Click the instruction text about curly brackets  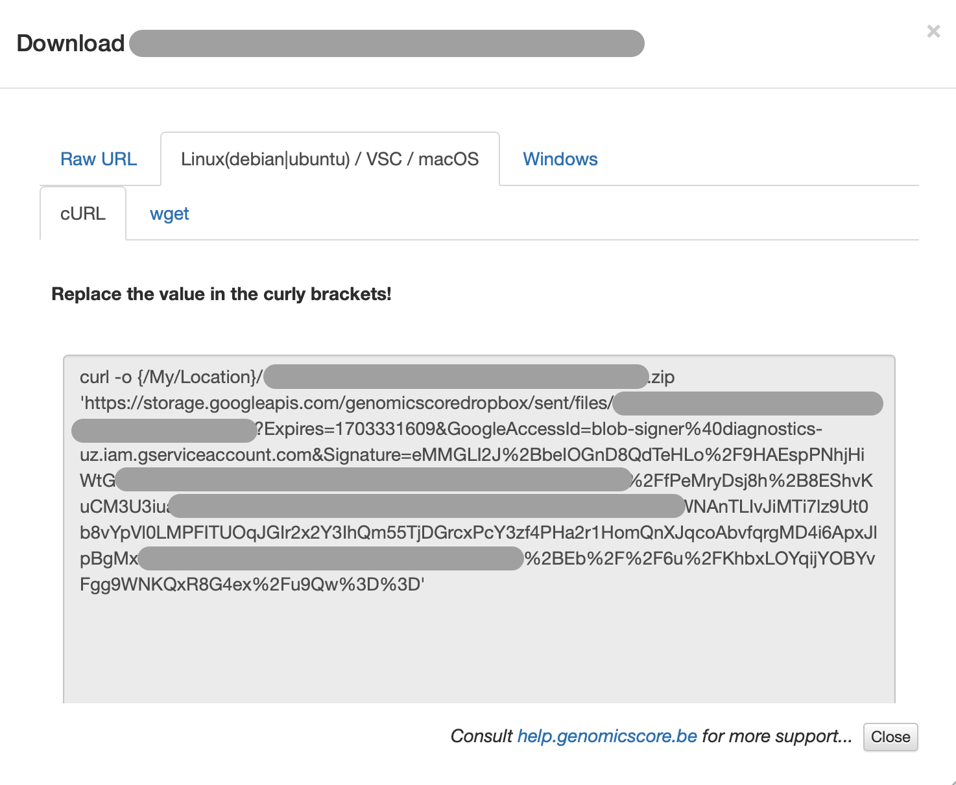tap(222, 294)
